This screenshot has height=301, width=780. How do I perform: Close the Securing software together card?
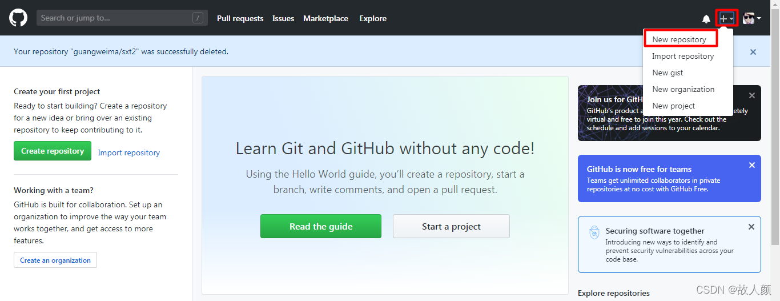click(751, 227)
